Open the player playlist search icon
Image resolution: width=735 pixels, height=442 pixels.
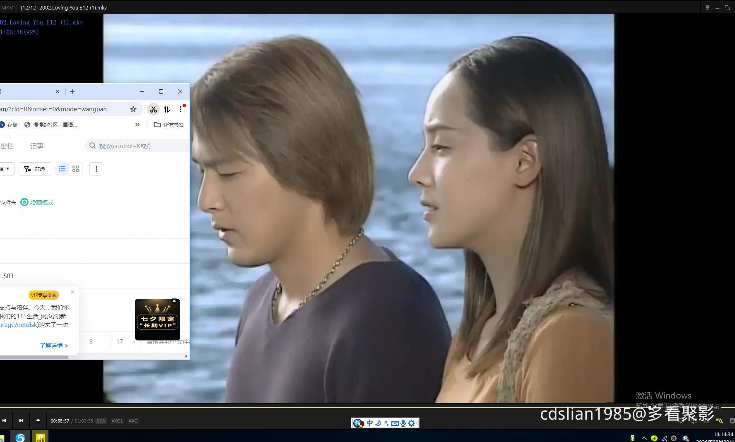(720, 420)
